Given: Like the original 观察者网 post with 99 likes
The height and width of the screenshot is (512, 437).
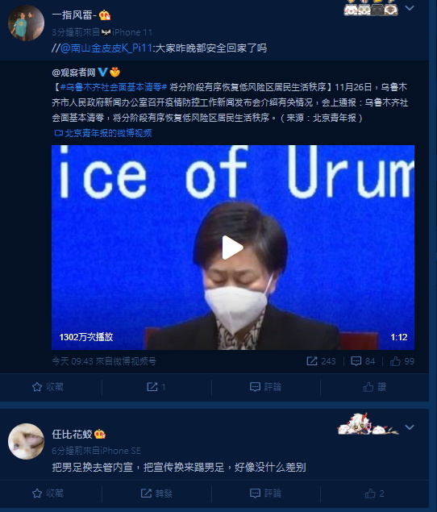Looking at the screenshot, I should 402,361.
